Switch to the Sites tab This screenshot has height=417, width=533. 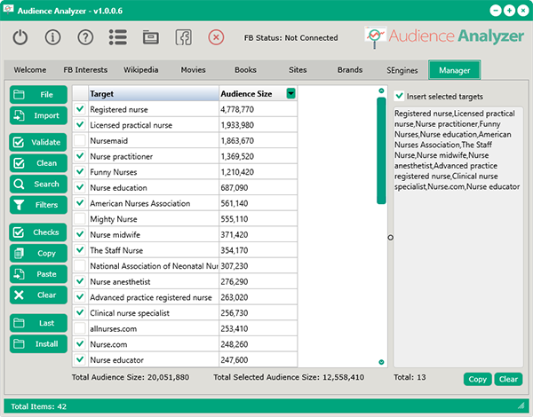[298, 70]
